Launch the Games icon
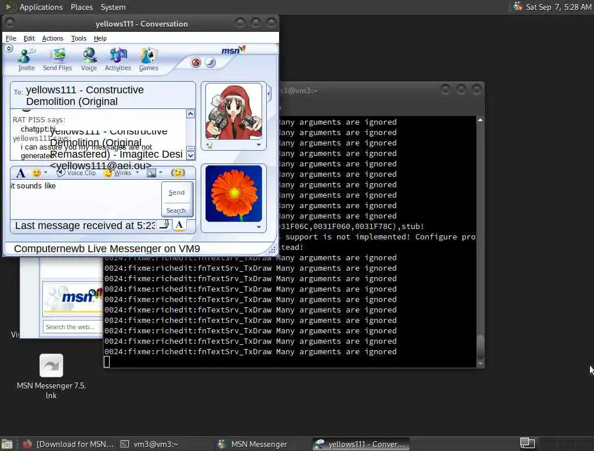Image resolution: width=594 pixels, height=451 pixels. click(148, 60)
